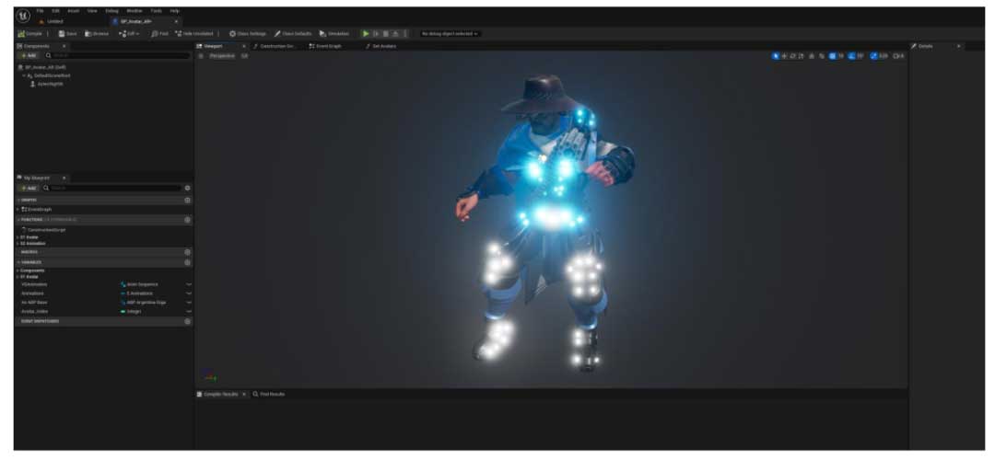
Task: Open the debug object selection dropdown
Action: point(450,33)
